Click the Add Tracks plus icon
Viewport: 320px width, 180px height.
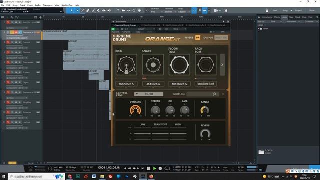coord(40,17)
